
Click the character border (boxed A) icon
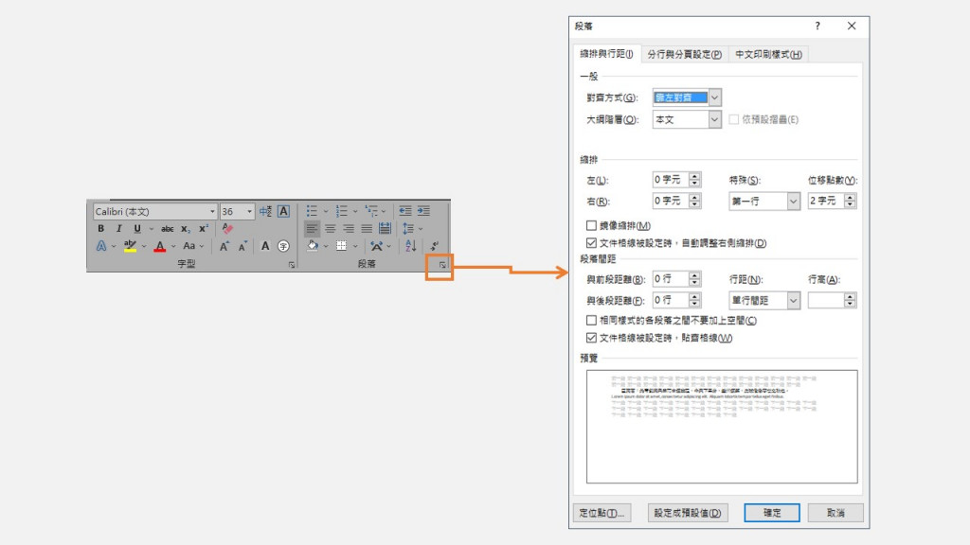(283, 211)
